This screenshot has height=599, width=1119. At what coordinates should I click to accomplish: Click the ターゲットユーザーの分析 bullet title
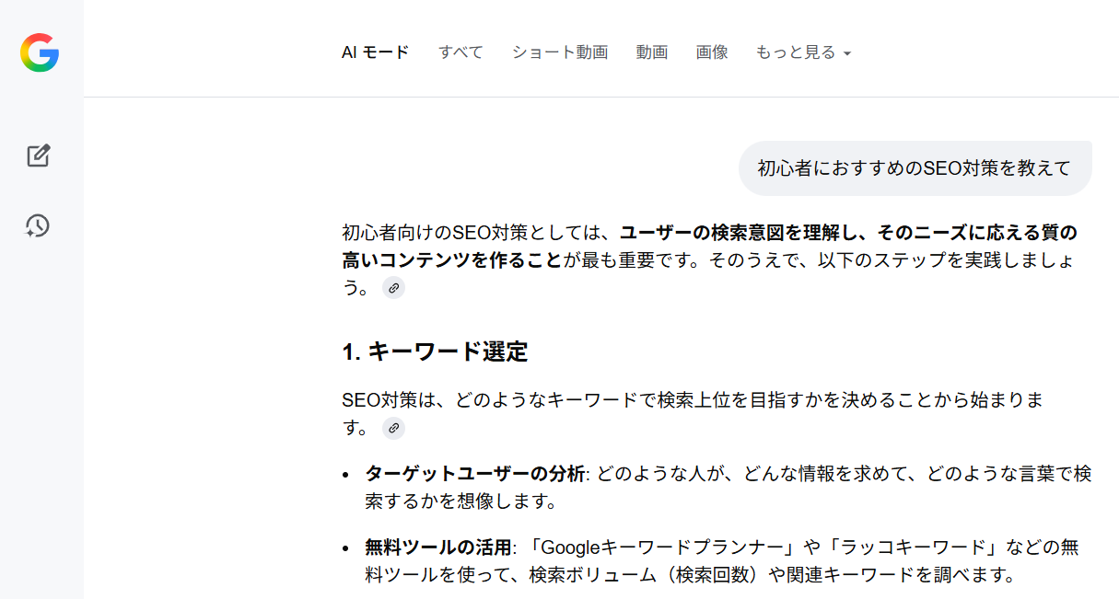tap(474, 474)
